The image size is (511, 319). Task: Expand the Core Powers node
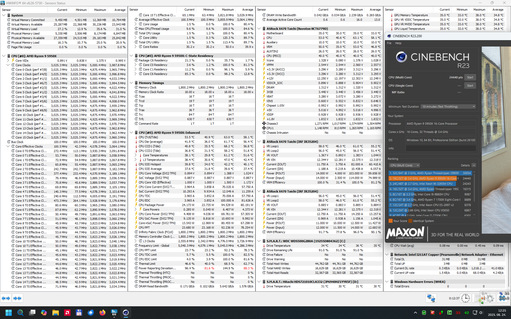coord(136,209)
